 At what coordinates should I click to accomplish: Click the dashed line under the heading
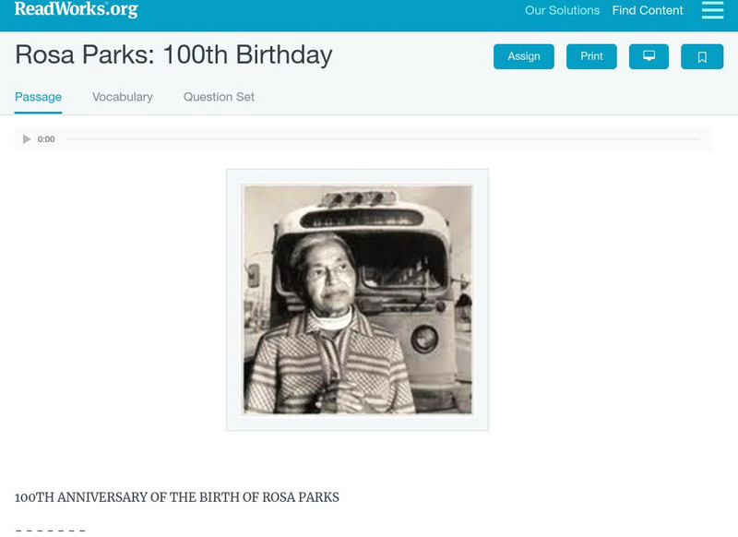pos(51,531)
